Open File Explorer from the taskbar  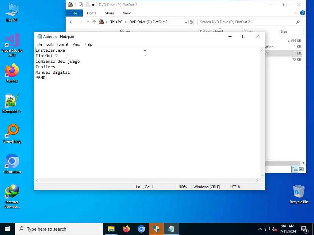point(111,229)
